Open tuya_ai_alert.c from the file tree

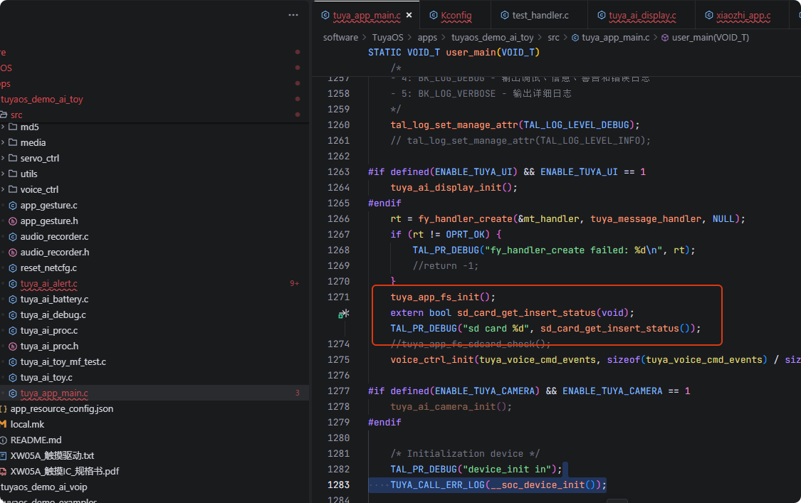48,283
